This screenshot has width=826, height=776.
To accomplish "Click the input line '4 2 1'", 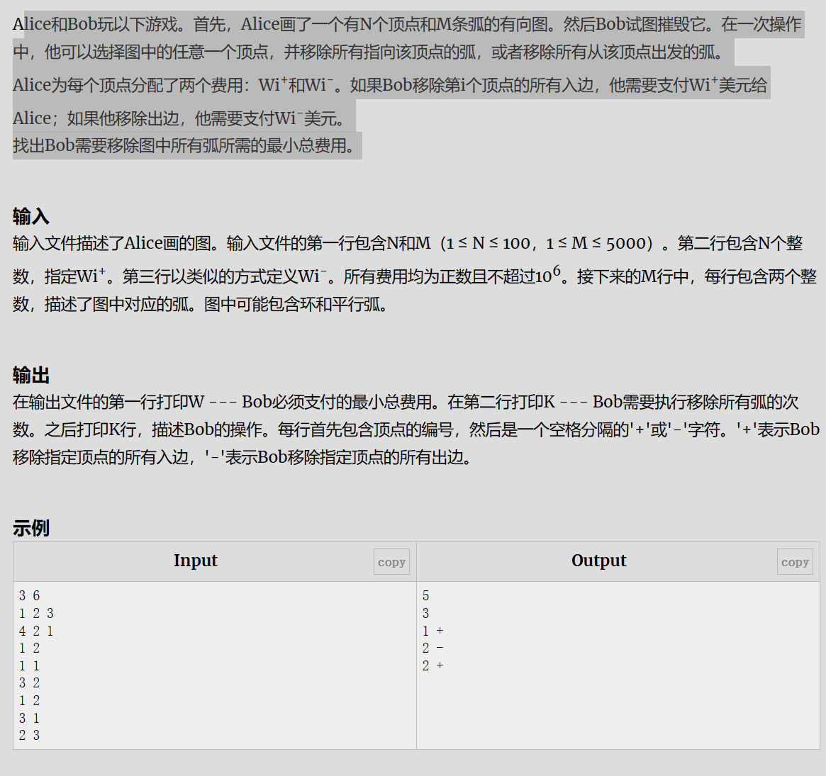I will coord(36,630).
